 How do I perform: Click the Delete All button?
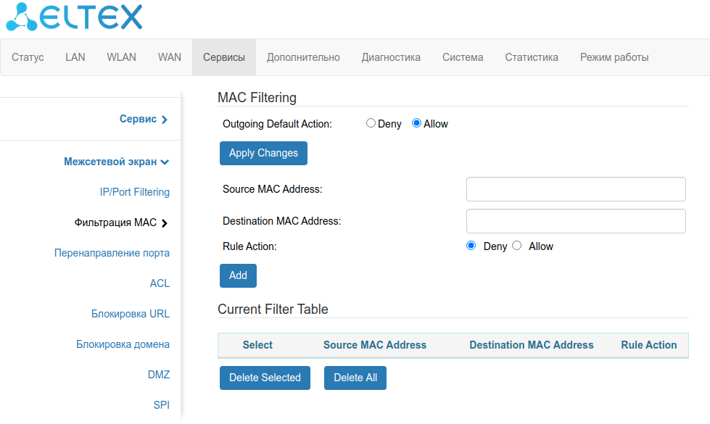355,378
